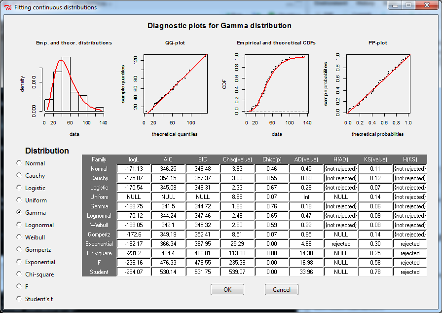
Task: Click the Family column header
Action: pos(99,159)
